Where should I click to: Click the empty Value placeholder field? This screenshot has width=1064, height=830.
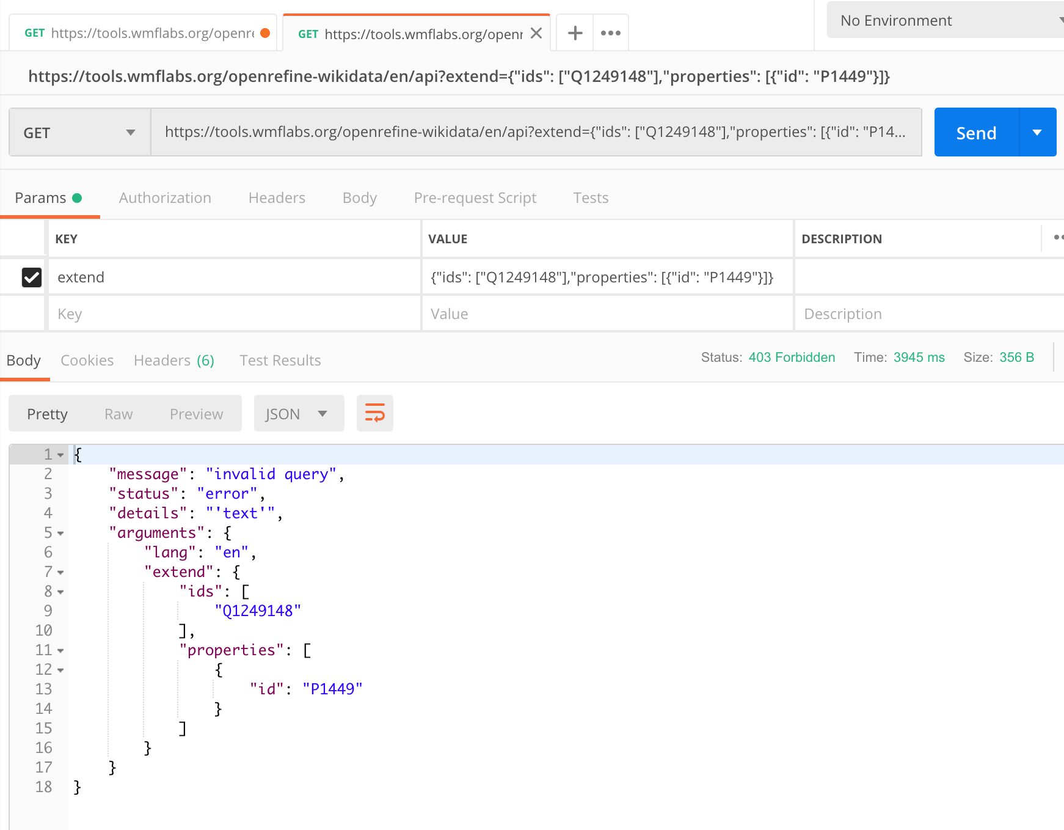(x=607, y=314)
